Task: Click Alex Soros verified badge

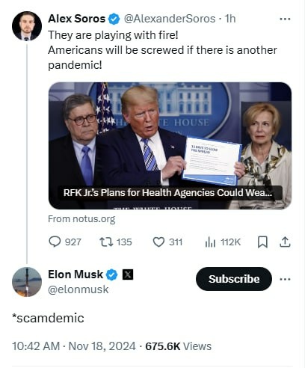Action: tap(114, 19)
